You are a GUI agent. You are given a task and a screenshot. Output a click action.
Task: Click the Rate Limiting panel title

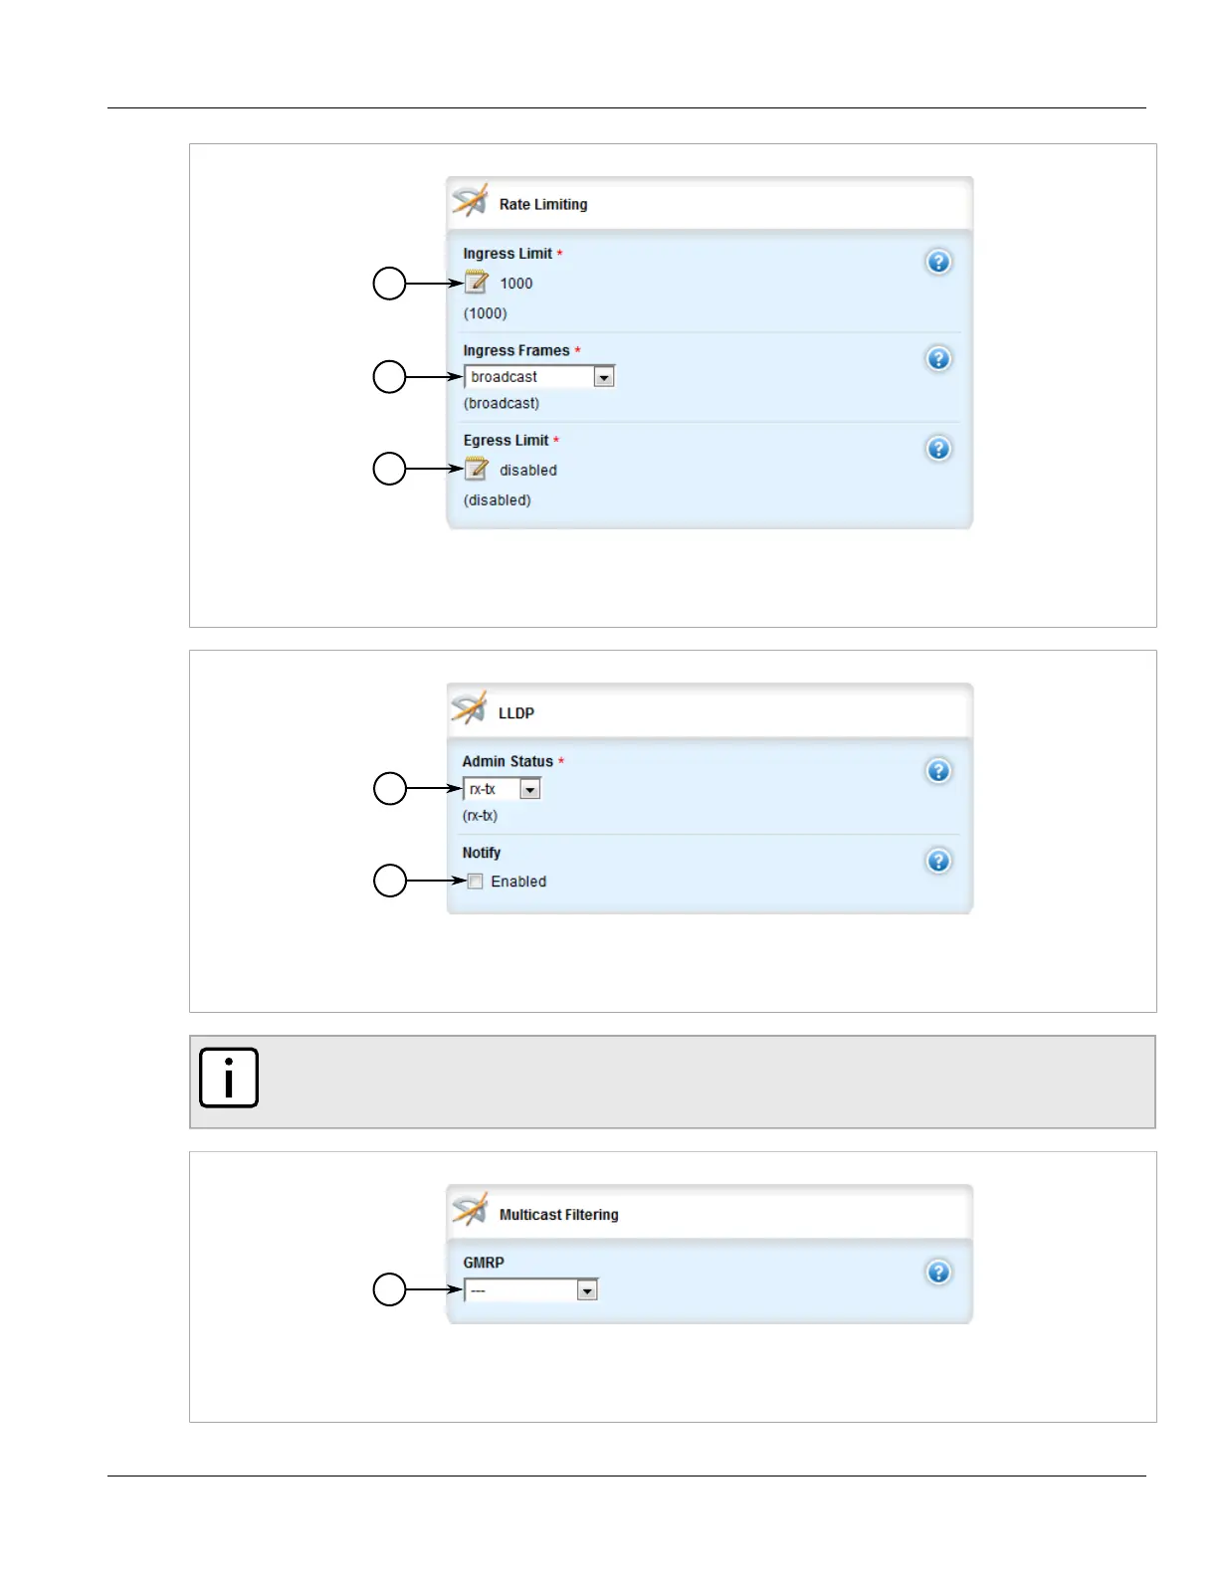coord(543,205)
